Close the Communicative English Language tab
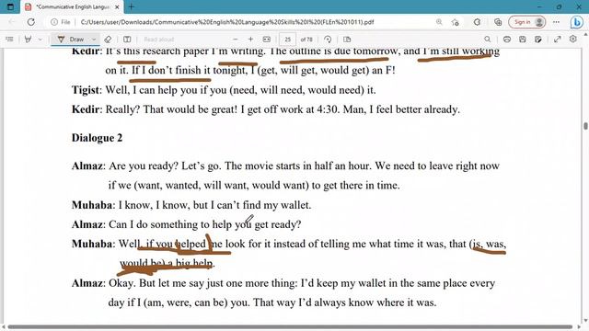This screenshot has width=589, height=331. pyautogui.click(x=117, y=6)
